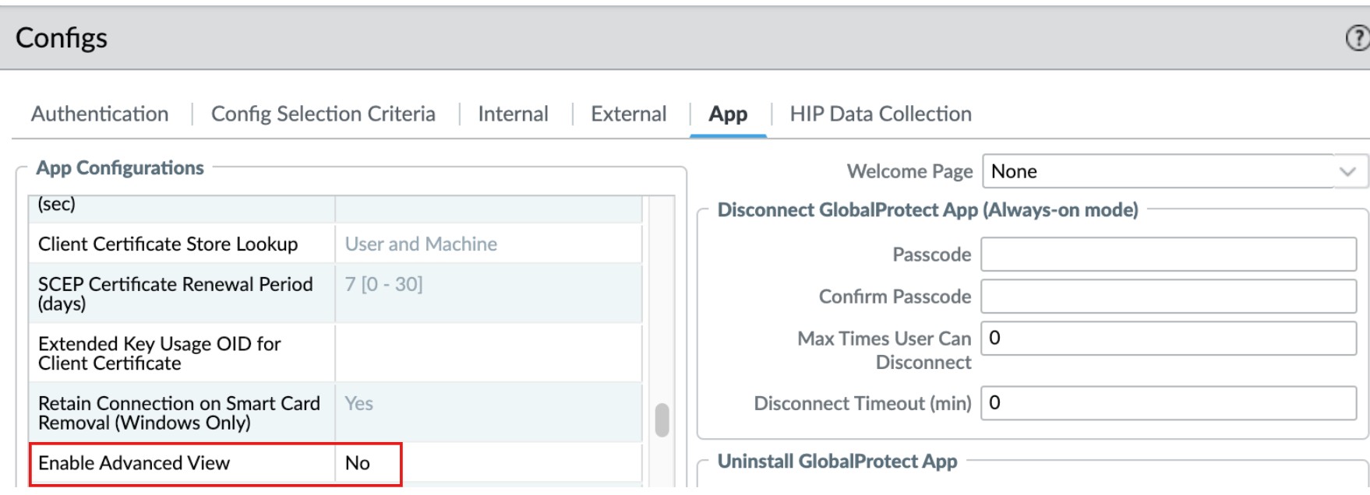Open the Welcome Page dropdown
The width and height of the screenshot is (1370, 495).
[1174, 171]
